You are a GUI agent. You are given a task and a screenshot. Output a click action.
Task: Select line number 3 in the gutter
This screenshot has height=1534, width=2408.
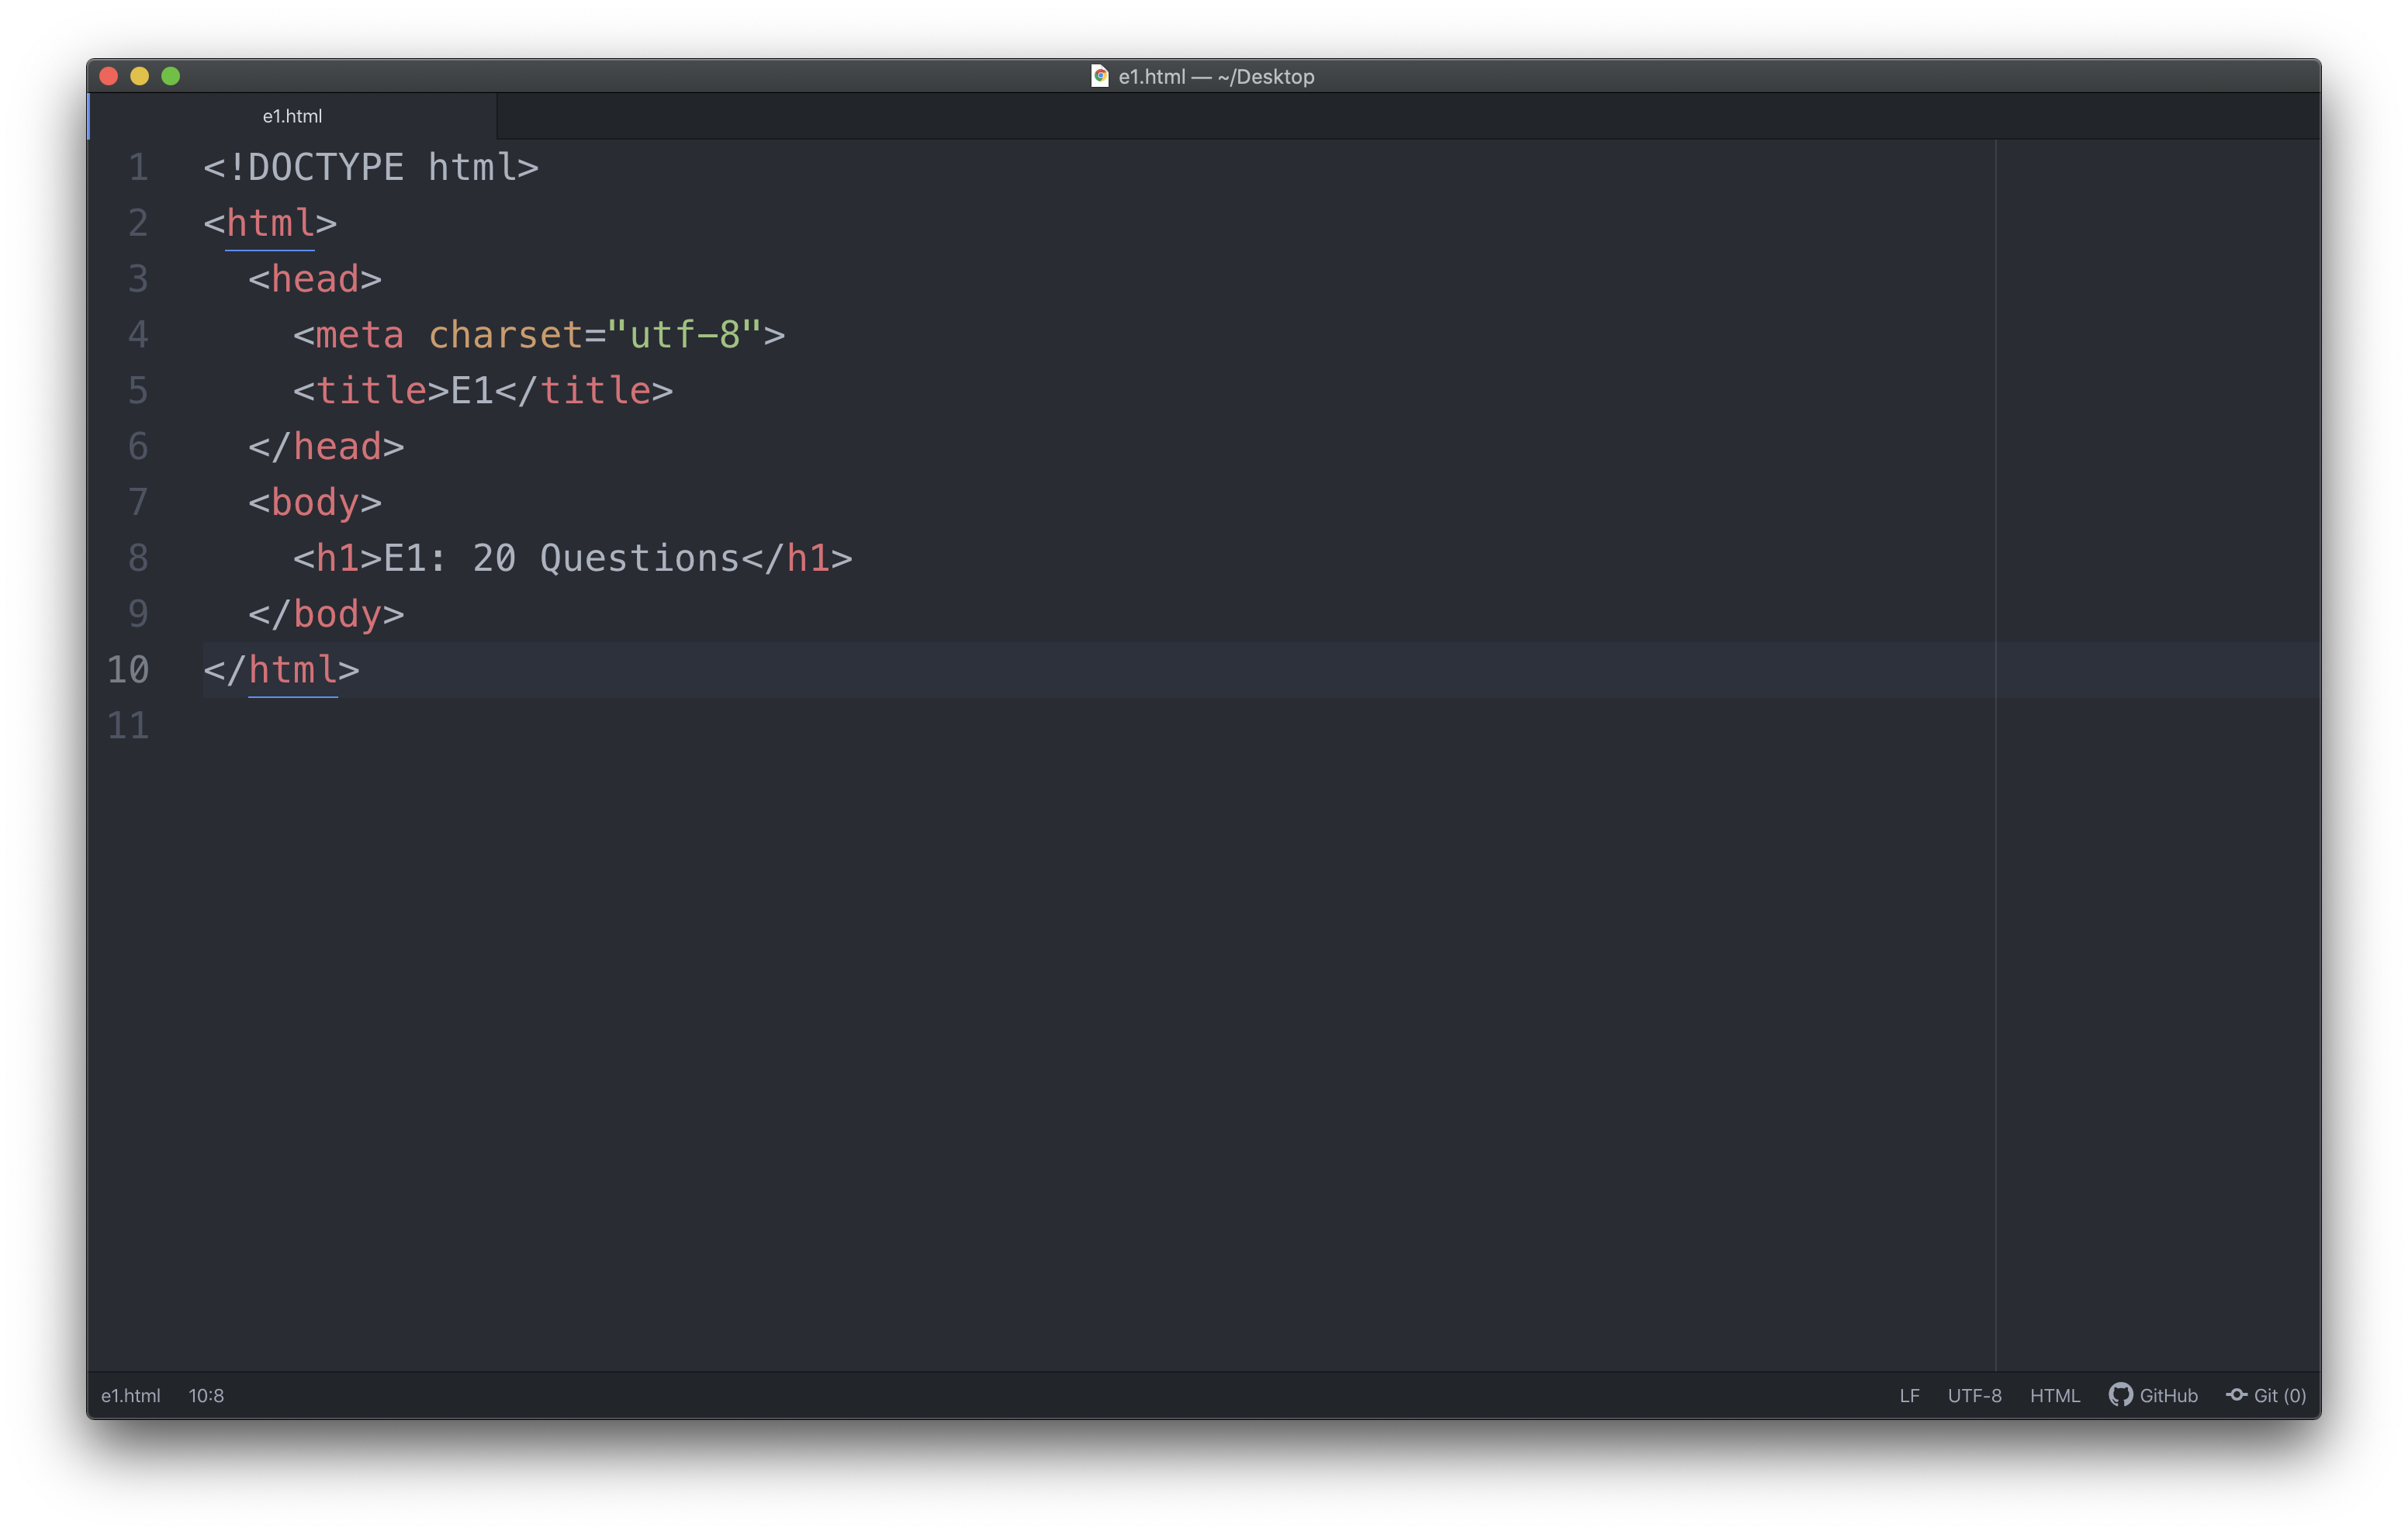coord(138,279)
